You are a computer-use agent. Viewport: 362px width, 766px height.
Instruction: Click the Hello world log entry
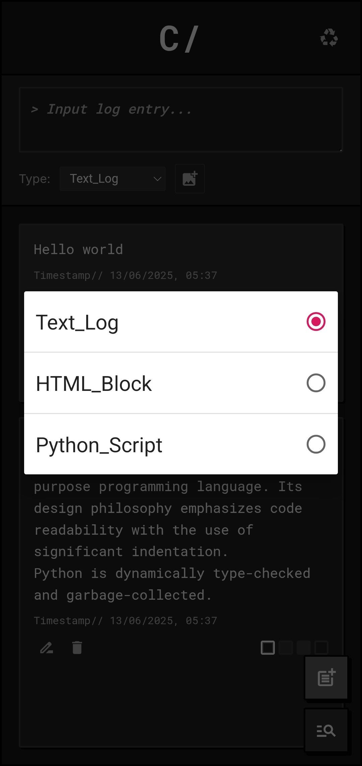(x=78, y=249)
